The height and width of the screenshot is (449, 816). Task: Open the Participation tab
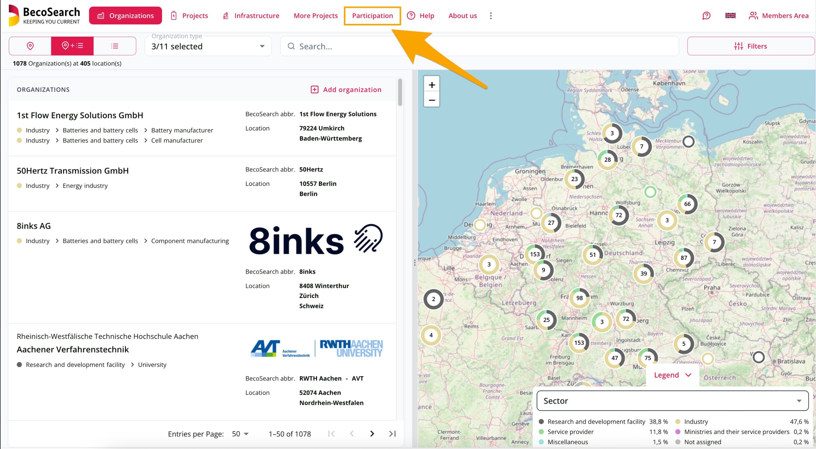[x=372, y=16]
